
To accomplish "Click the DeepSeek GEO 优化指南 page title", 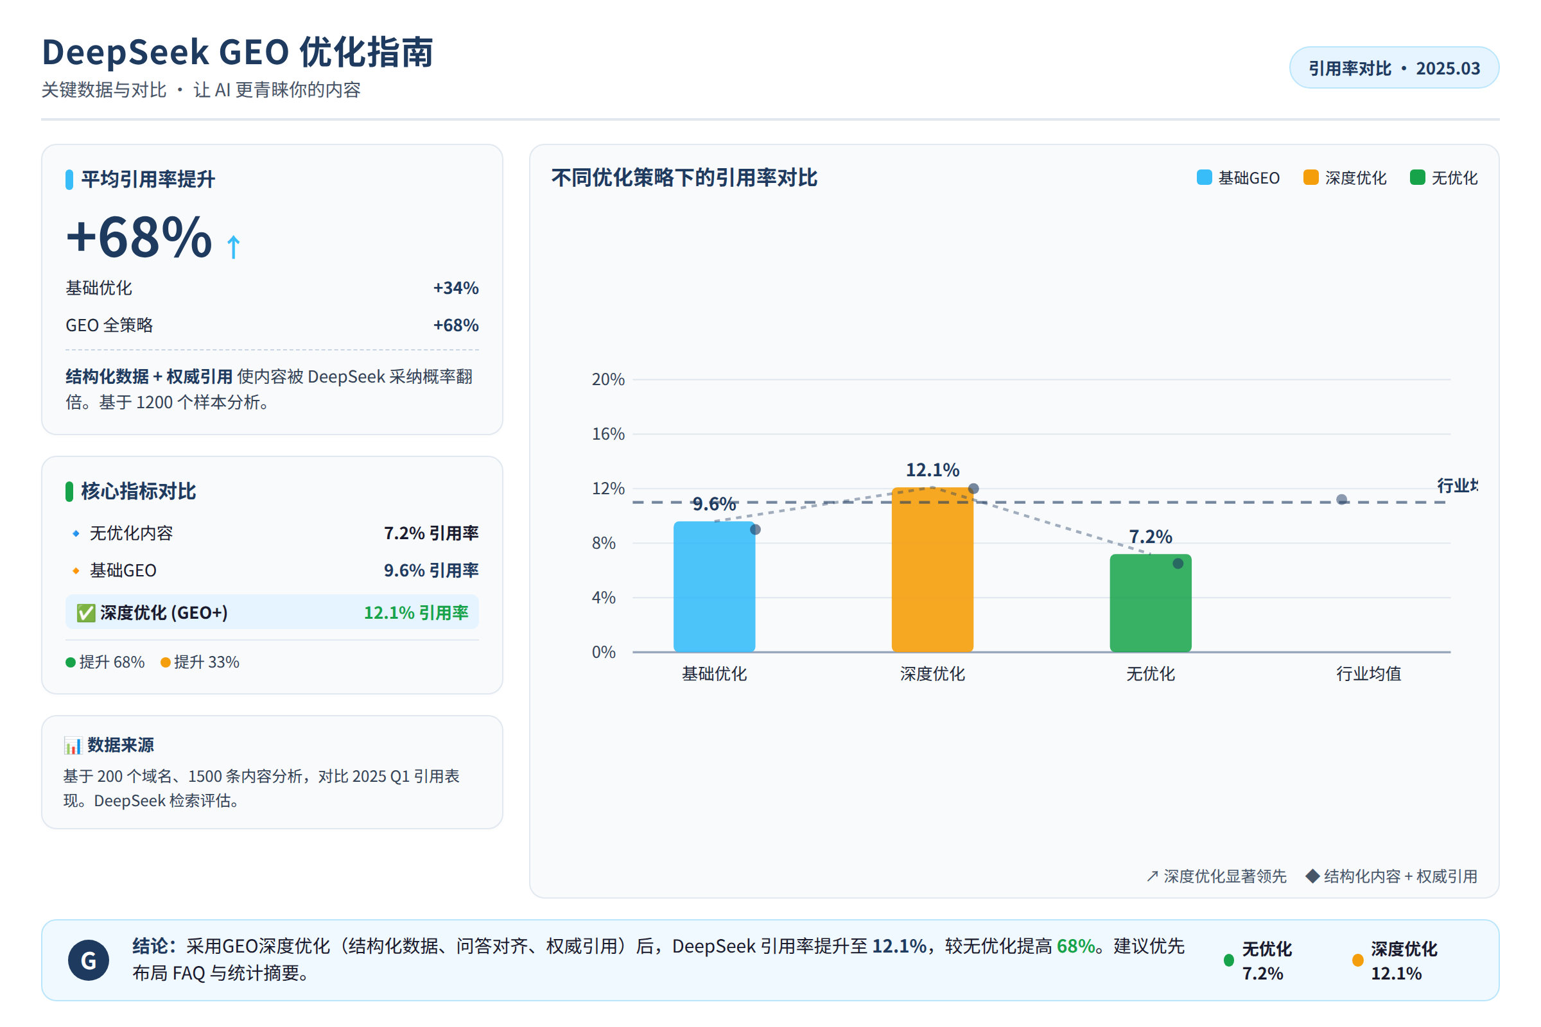I will click(238, 52).
